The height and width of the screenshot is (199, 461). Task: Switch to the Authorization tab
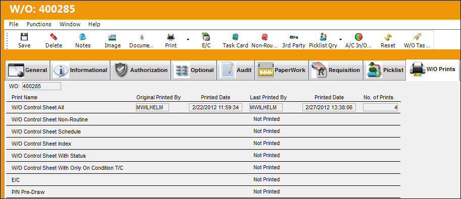(x=140, y=70)
